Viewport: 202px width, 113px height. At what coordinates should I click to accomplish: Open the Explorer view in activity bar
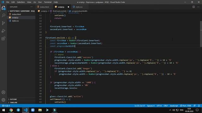coord(3,8)
